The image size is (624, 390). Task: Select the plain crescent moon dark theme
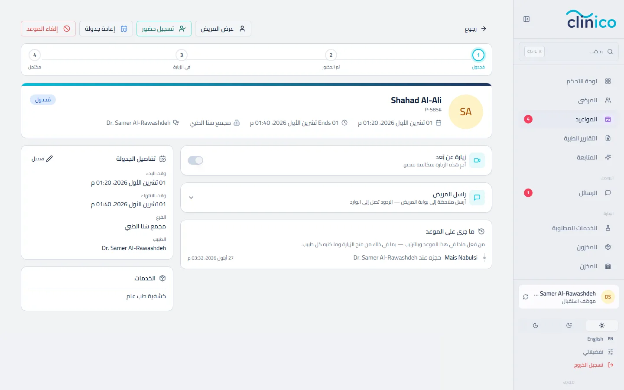[x=536, y=325]
